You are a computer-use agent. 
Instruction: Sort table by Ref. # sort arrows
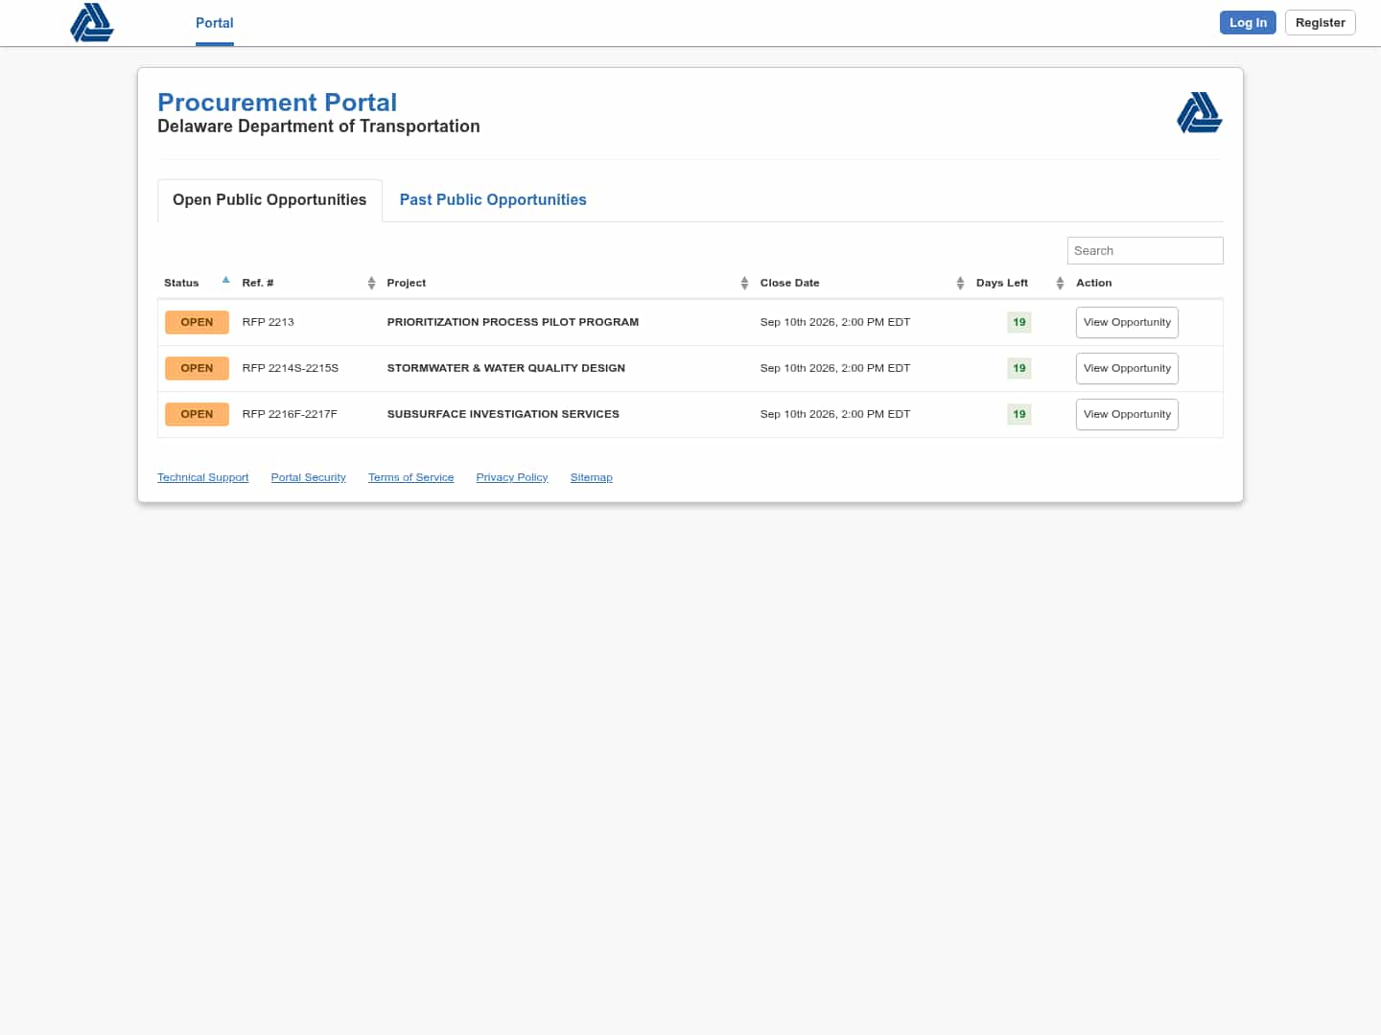pyautogui.click(x=371, y=283)
